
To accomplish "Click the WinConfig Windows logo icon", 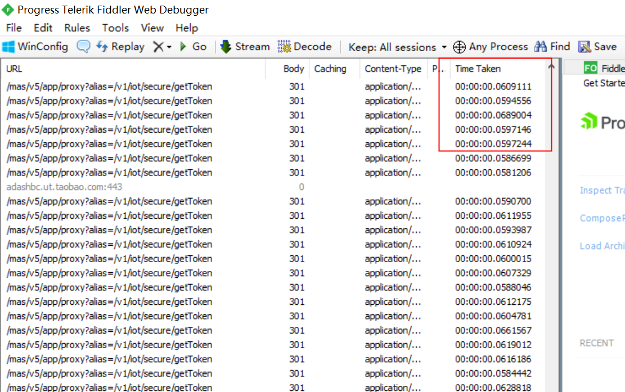I will [8, 47].
